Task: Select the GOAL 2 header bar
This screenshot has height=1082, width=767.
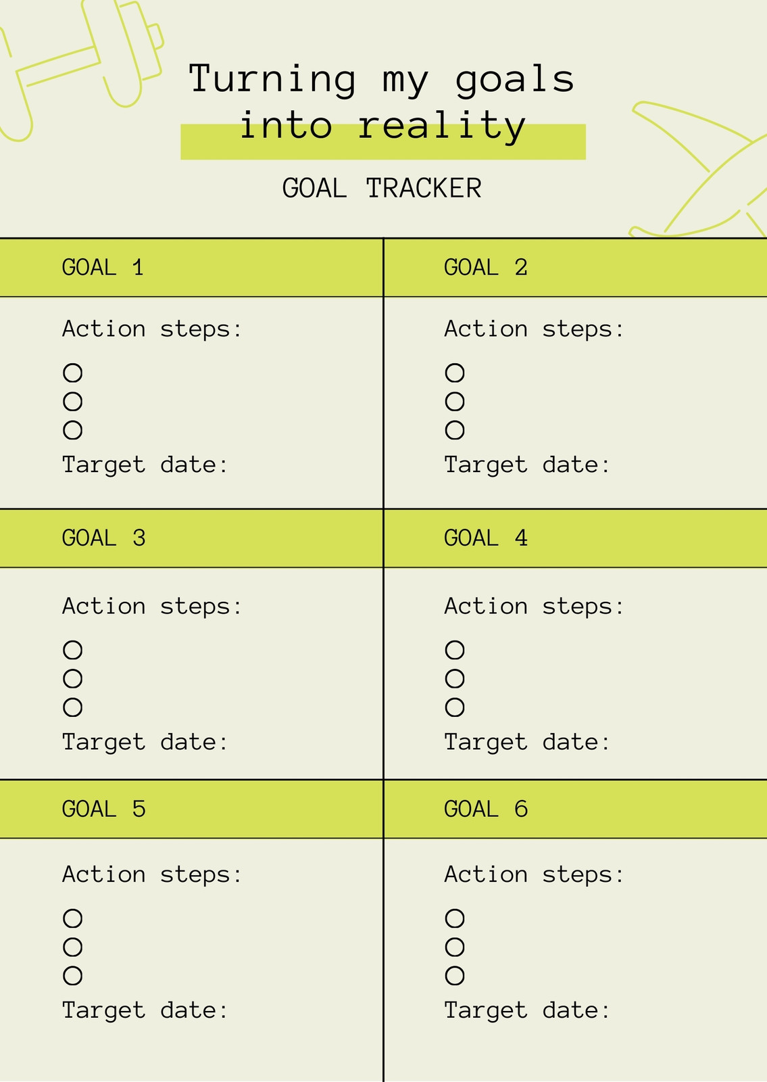Action: point(576,268)
